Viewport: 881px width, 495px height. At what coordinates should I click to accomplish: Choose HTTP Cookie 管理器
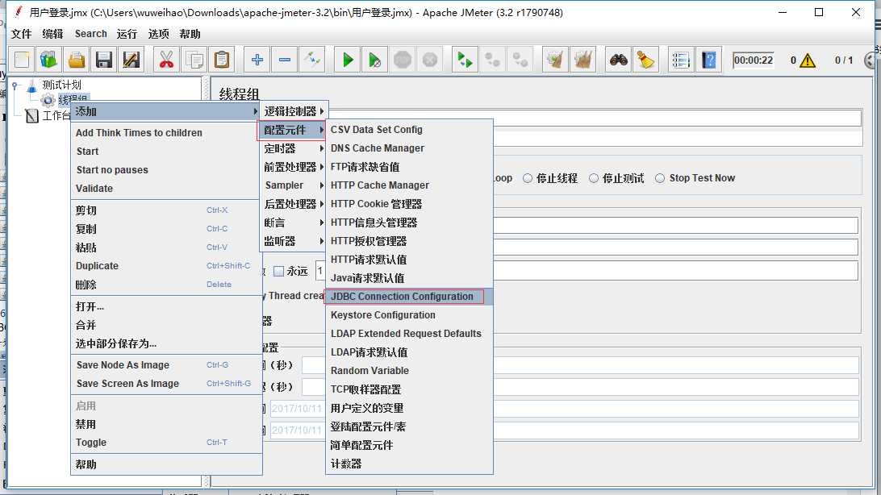(x=409, y=204)
